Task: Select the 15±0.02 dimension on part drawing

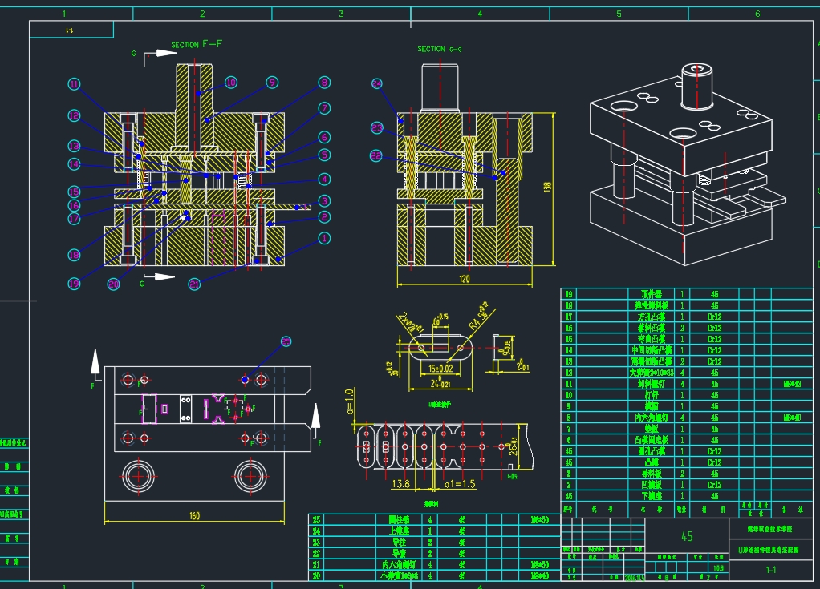Action: click(x=440, y=369)
